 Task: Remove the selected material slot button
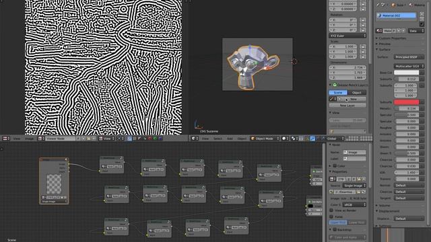[x=422, y=19]
